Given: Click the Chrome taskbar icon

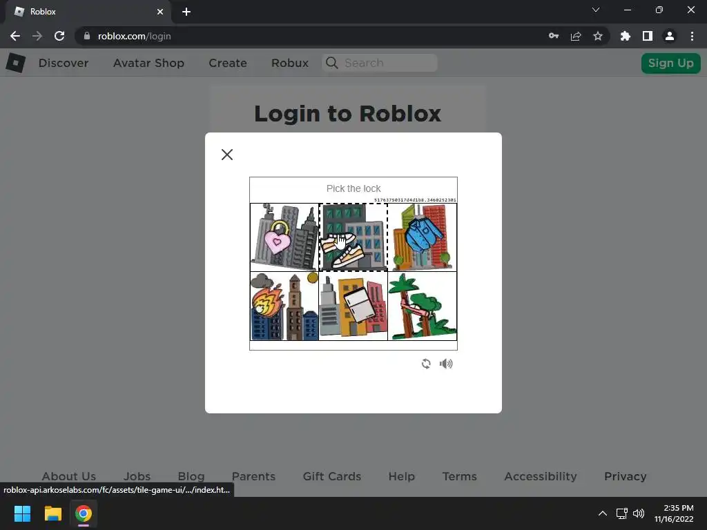Looking at the screenshot, I should (84, 513).
